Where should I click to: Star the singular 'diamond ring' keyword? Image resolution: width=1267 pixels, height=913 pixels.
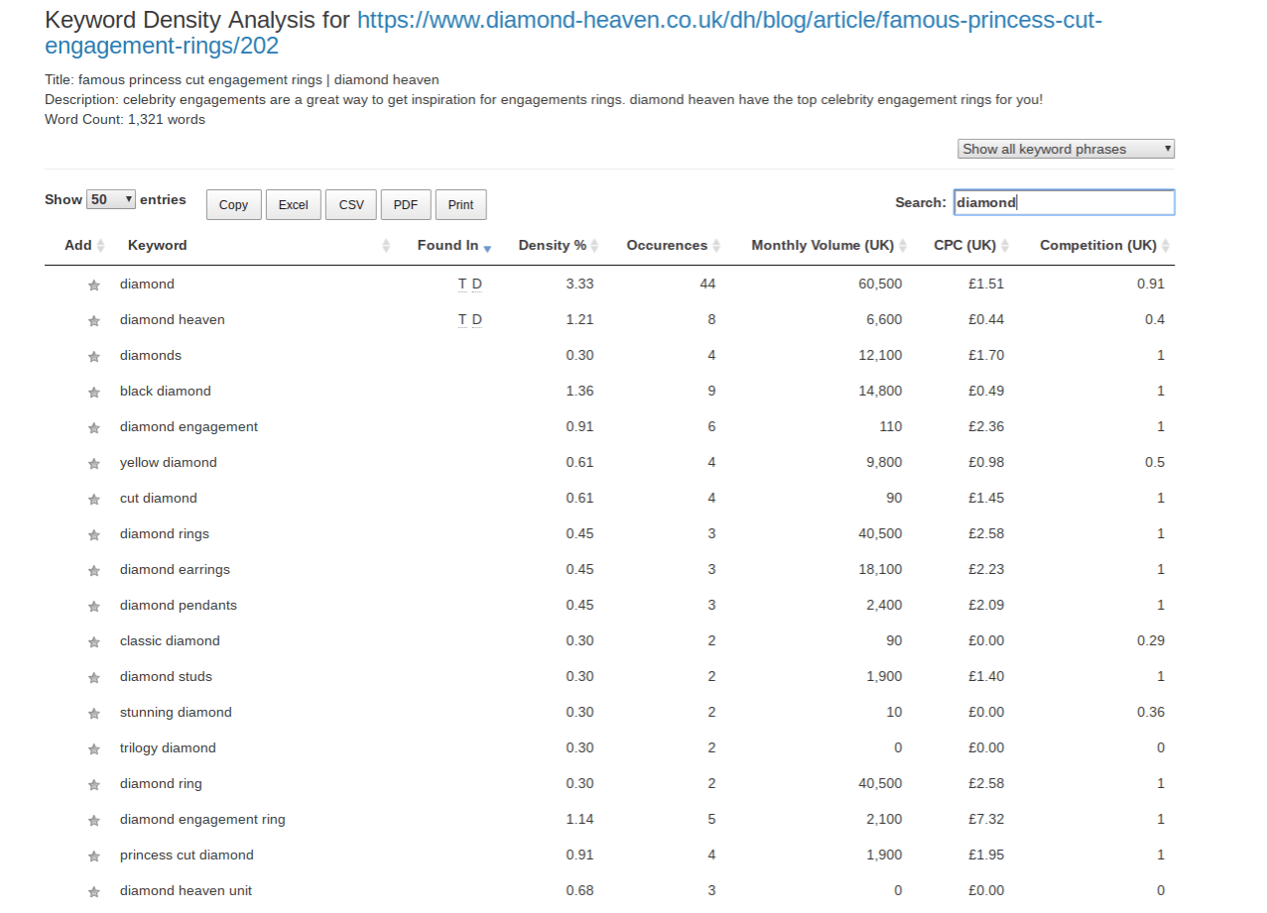click(94, 785)
